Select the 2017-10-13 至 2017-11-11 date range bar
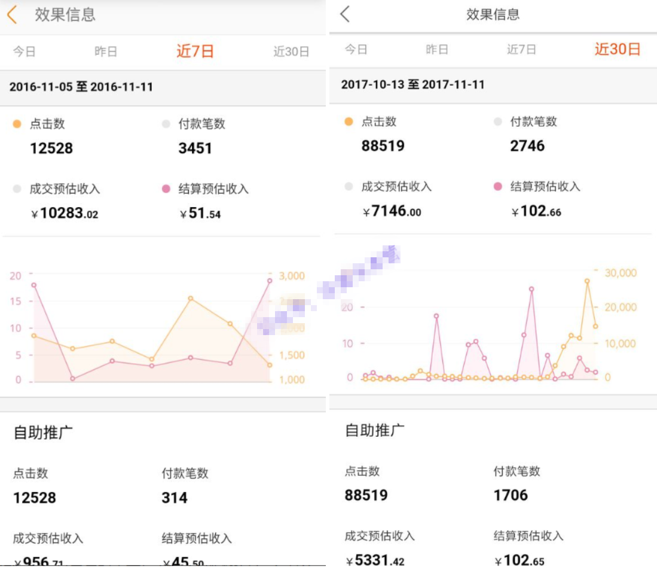The image size is (657, 581). click(493, 85)
